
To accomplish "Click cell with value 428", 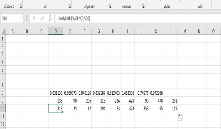I will [x=128, y=101].
